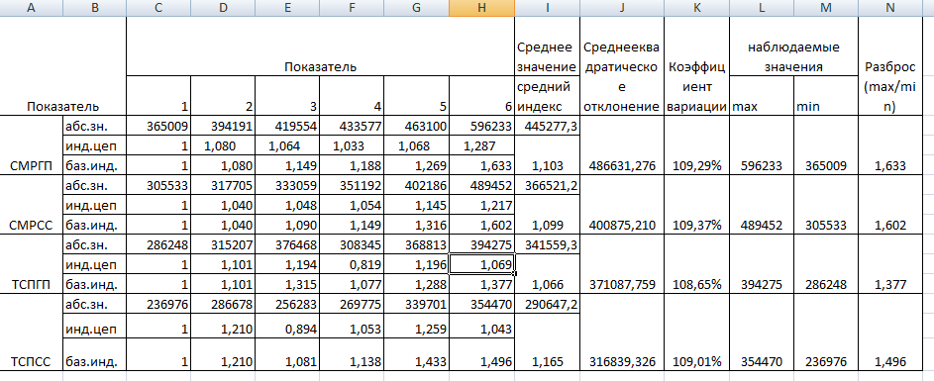The width and height of the screenshot is (934, 381).
Task: Select the active cell containing 1,069
Action: [481, 263]
